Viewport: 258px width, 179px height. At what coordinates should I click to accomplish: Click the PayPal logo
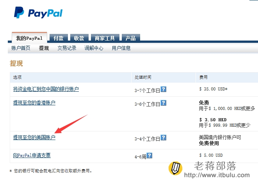coord(38,12)
